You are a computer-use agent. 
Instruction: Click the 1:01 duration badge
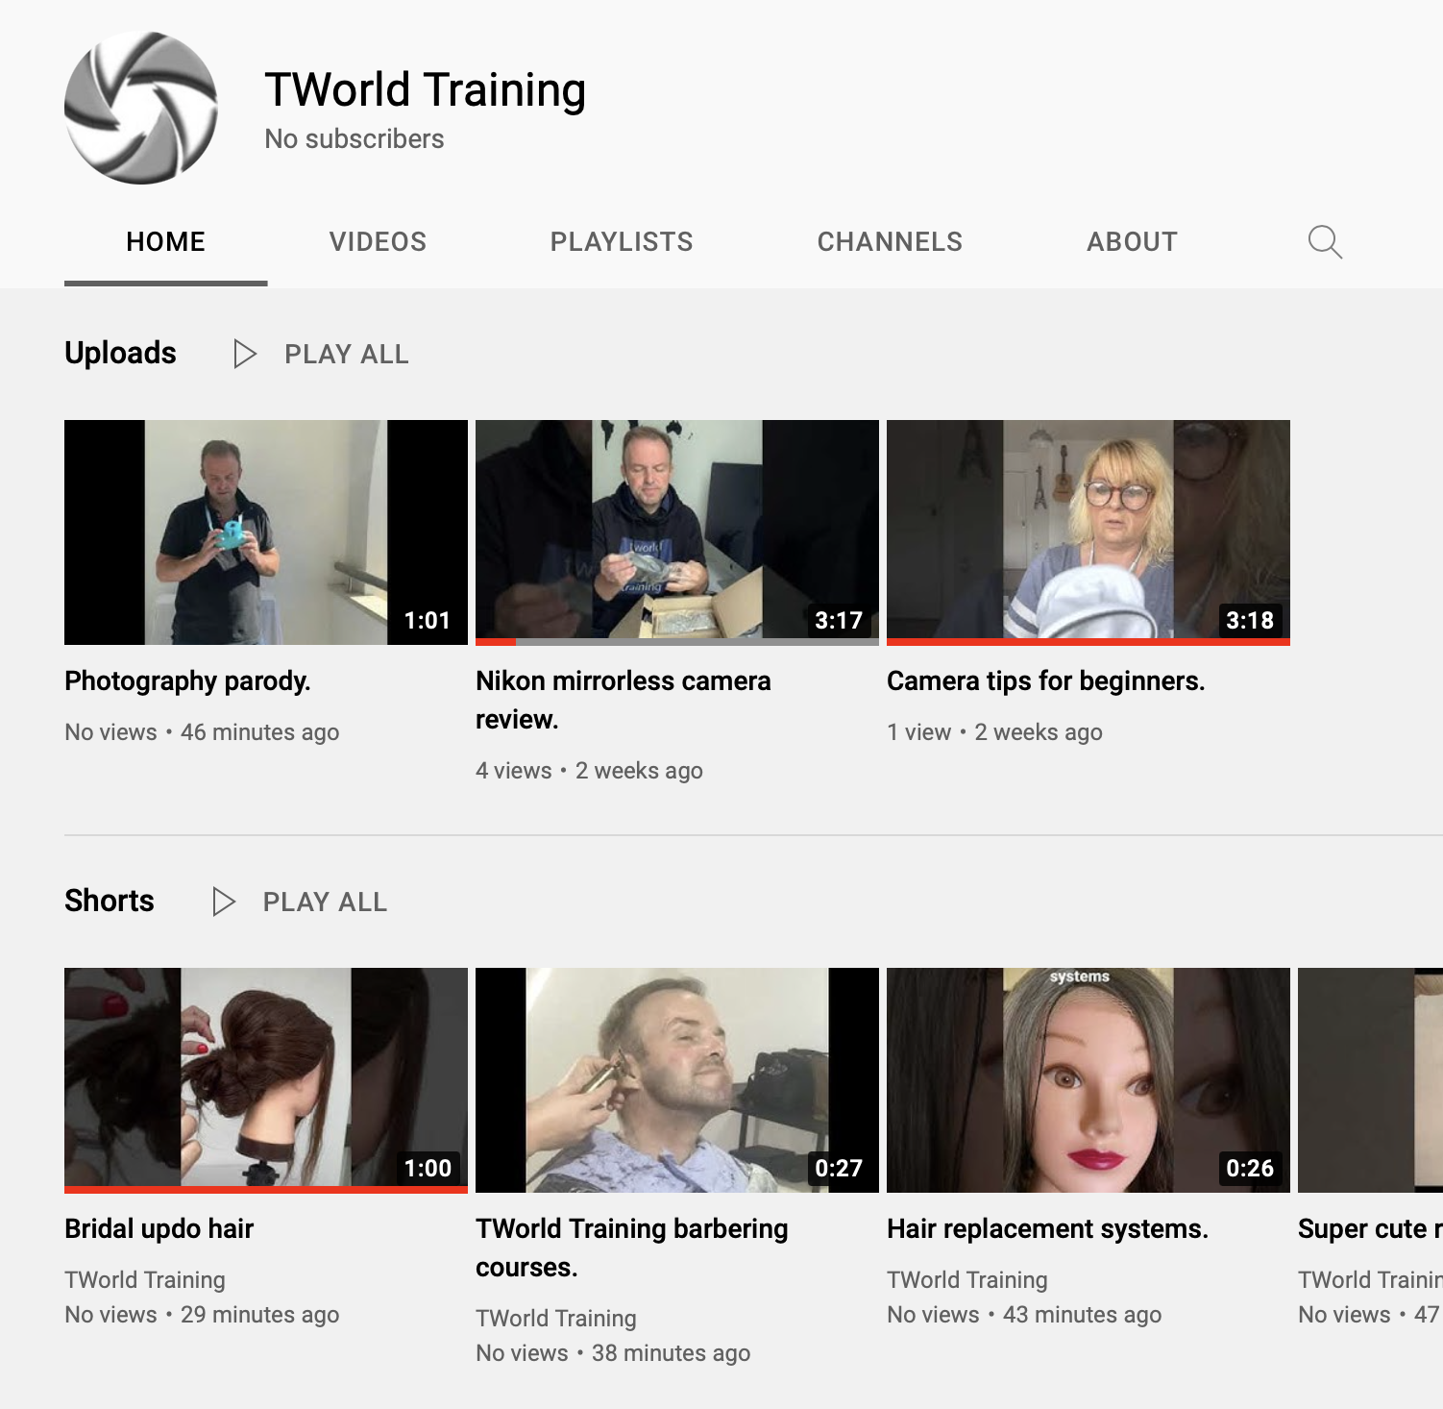click(428, 621)
